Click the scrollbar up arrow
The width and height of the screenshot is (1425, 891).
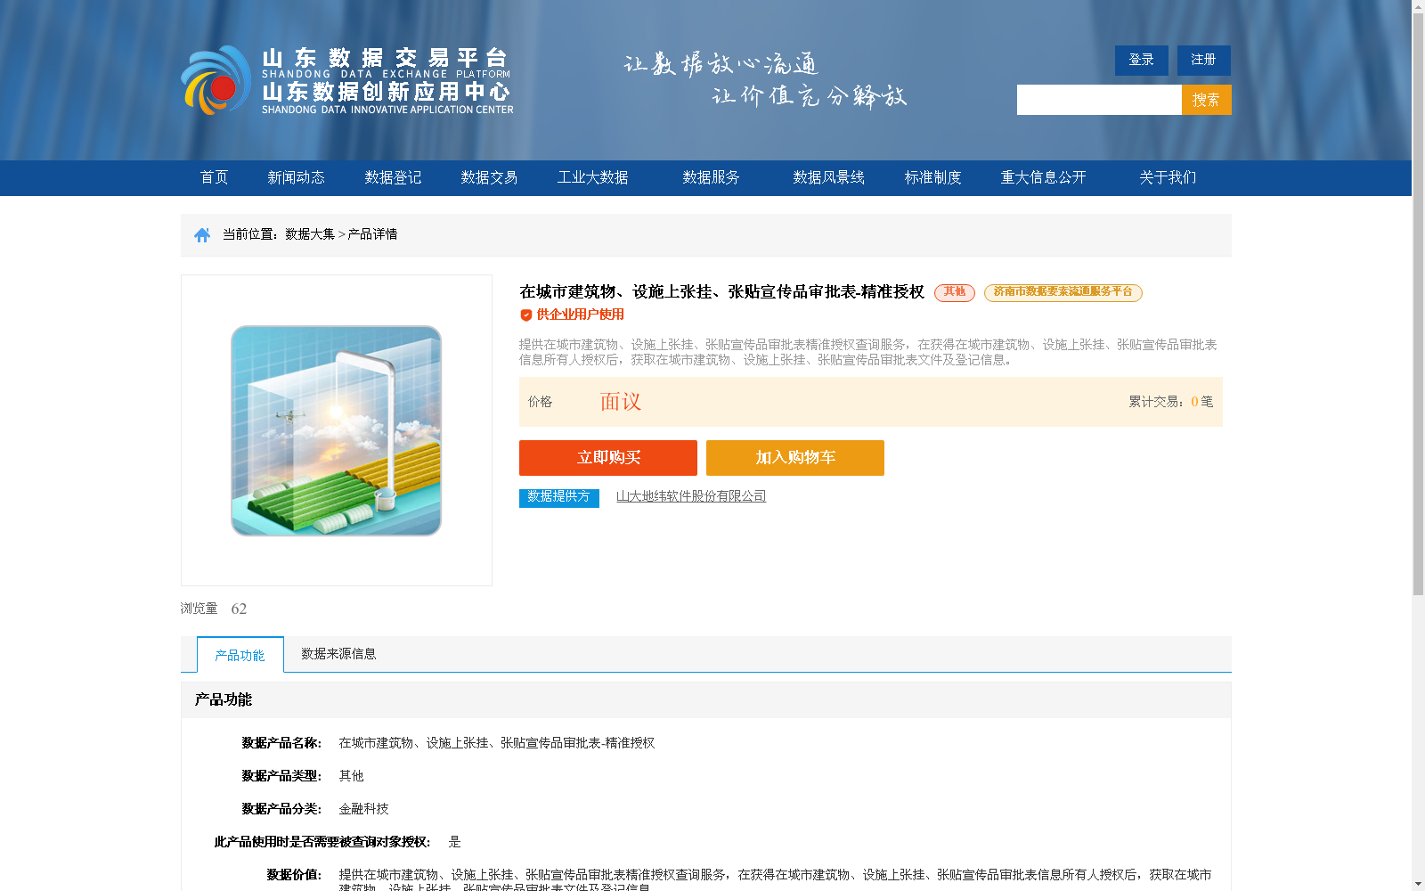tap(1418, 6)
